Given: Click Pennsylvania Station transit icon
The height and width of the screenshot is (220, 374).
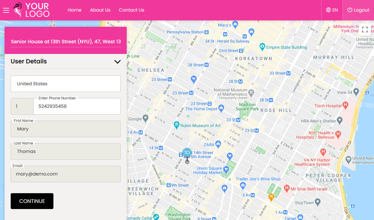Looking at the screenshot, I should pyautogui.click(x=207, y=32).
